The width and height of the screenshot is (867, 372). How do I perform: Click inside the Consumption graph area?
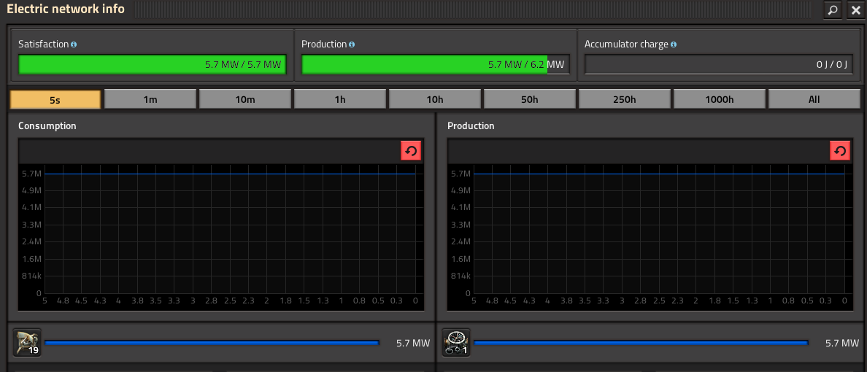click(230, 233)
